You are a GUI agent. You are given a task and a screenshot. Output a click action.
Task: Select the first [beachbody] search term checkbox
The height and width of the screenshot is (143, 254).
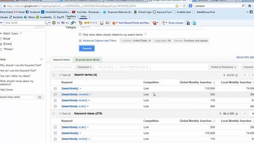coord(55,89)
